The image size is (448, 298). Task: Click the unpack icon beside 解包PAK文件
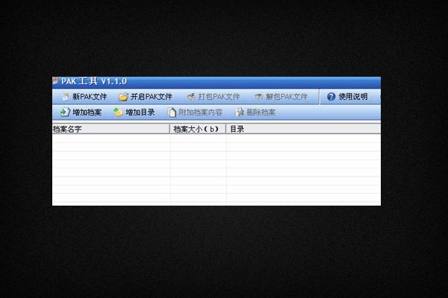coord(258,97)
